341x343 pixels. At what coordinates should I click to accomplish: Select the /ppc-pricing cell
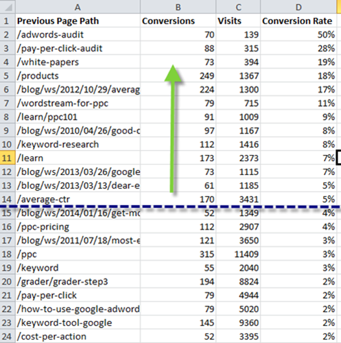pyautogui.click(x=78, y=226)
